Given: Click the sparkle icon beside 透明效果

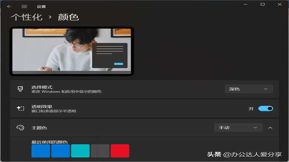Looking at the screenshot, I should [20, 108].
